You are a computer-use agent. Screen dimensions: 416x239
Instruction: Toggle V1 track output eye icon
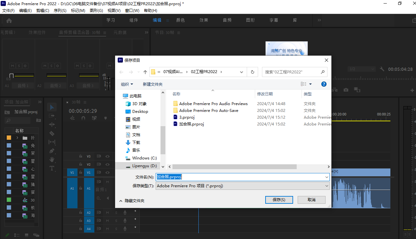coord(107,173)
